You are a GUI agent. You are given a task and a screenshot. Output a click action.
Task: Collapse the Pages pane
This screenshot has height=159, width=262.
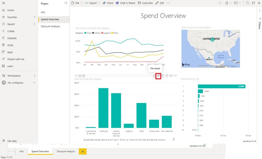(x=66, y=3)
